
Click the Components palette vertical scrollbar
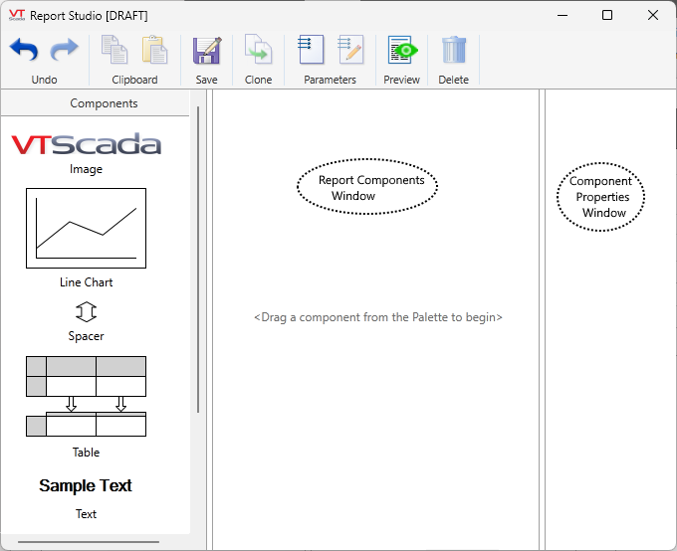[198, 260]
